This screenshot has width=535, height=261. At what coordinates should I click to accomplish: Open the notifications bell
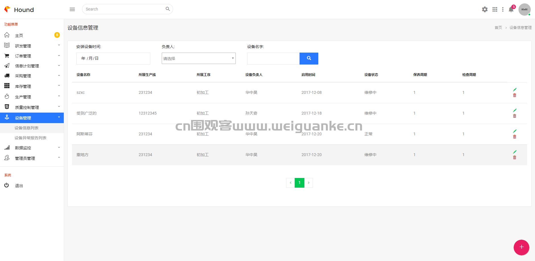(x=511, y=10)
